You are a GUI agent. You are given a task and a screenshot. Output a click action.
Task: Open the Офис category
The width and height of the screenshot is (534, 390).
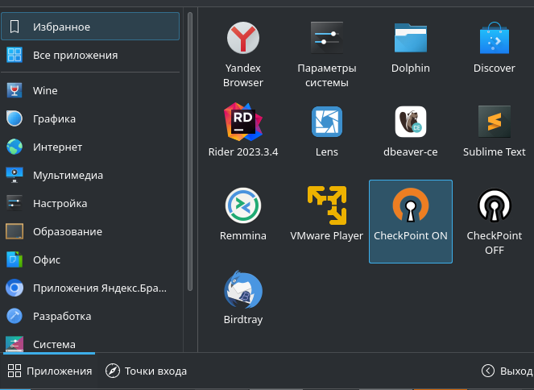[90, 260]
